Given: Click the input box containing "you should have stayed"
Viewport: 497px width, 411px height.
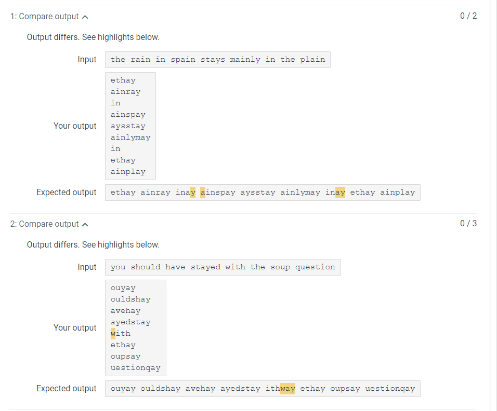Looking at the screenshot, I should pyautogui.click(x=223, y=267).
